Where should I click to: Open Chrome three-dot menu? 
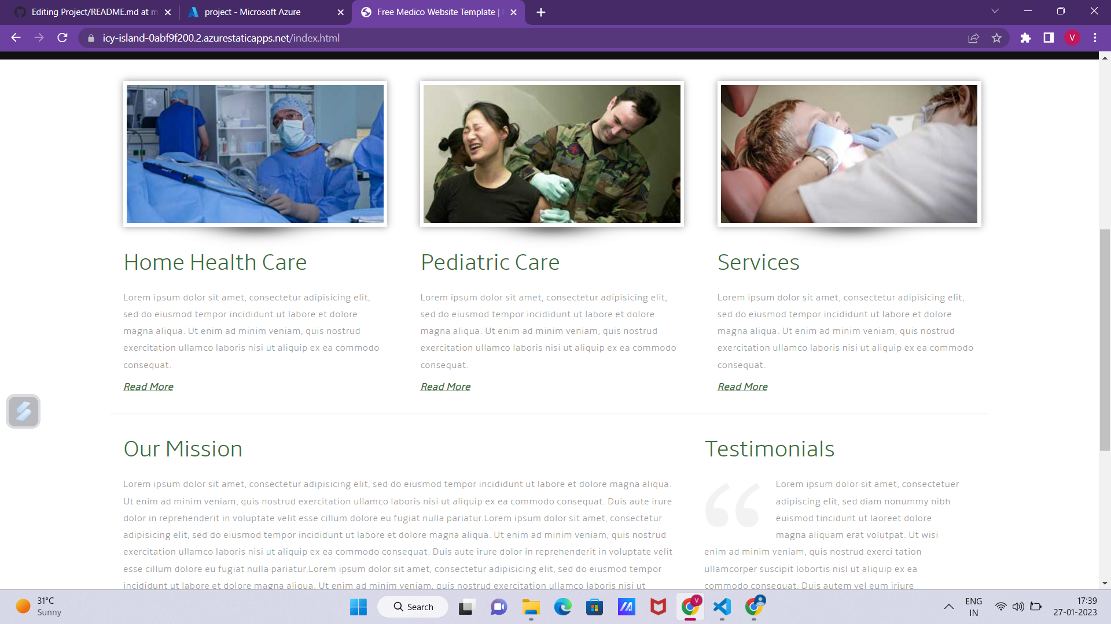coord(1095,38)
